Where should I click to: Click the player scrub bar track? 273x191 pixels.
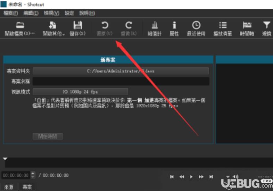(139, 163)
